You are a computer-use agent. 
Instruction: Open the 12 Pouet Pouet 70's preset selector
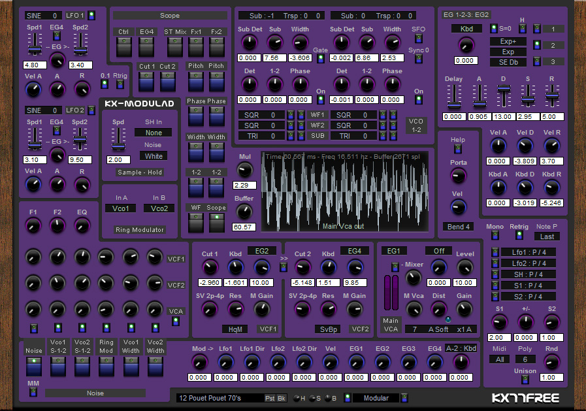click(221, 399)
